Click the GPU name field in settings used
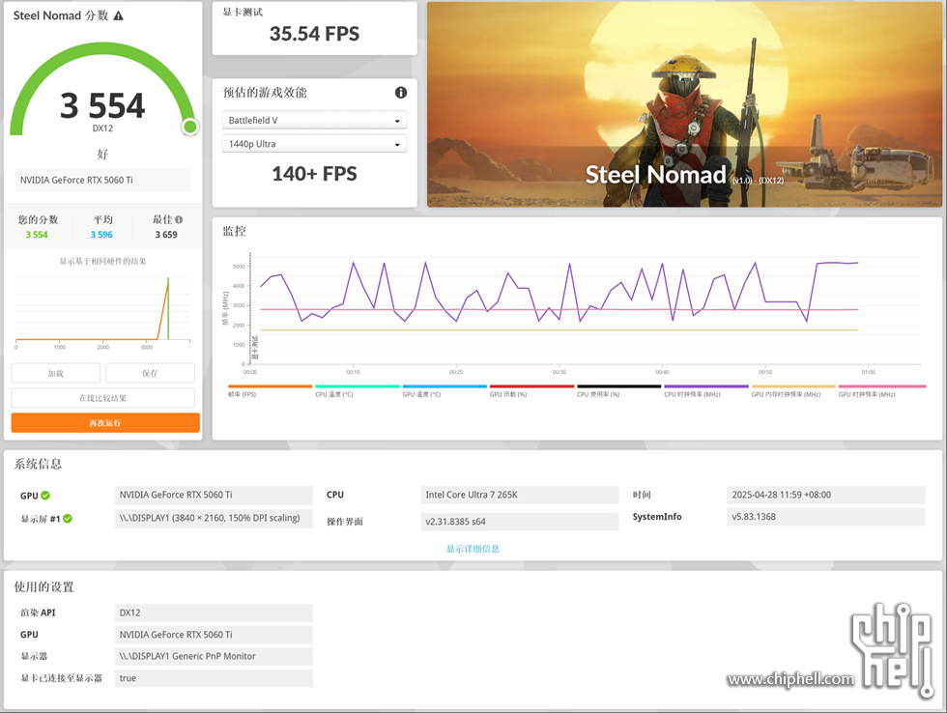The image size is (947, 713). point(214,635)
